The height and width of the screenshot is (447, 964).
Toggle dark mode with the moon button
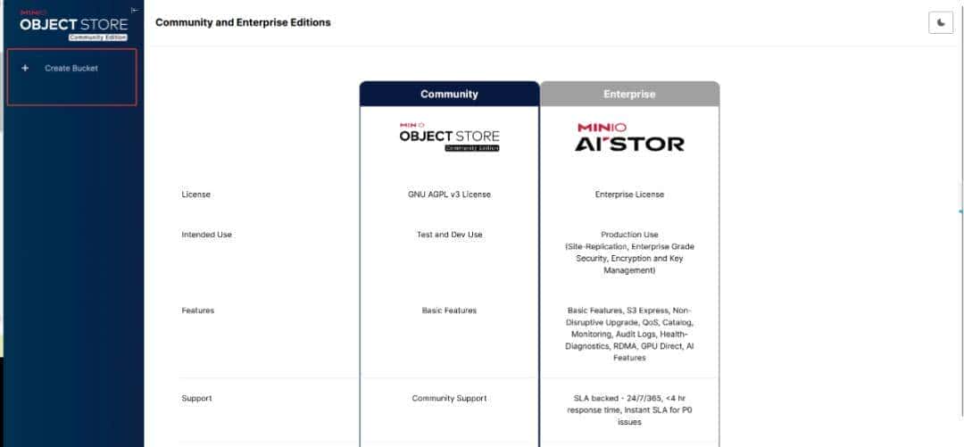941,22
